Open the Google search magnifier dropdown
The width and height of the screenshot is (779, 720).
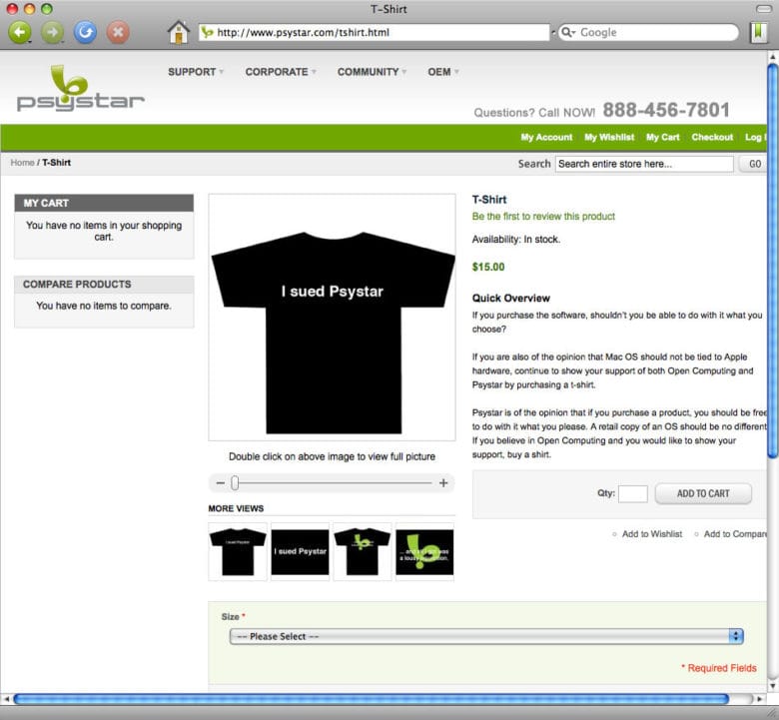pos(568,32)
